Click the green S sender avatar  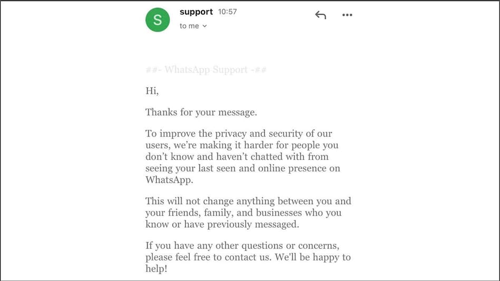[158, 19]
